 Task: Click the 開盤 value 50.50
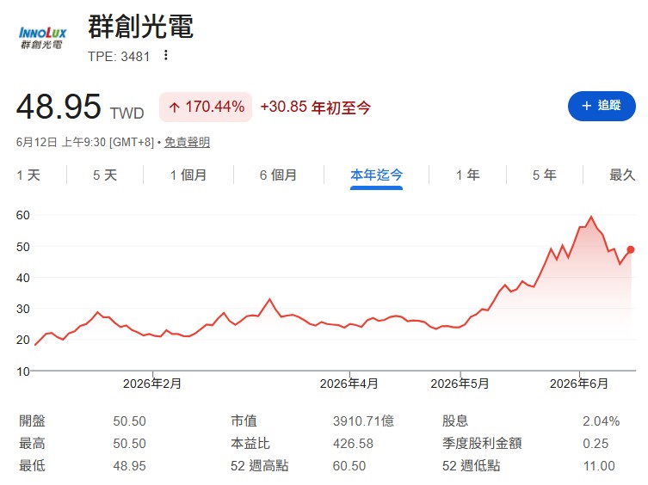(129, 421)
